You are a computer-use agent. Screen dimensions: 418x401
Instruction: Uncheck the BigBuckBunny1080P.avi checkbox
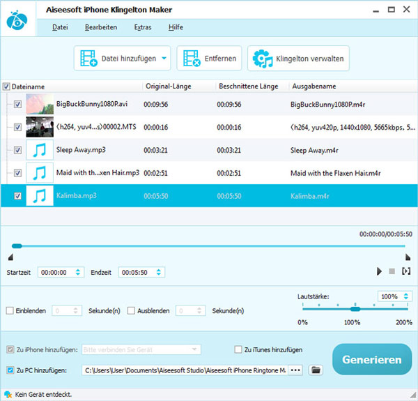(17, 104)
